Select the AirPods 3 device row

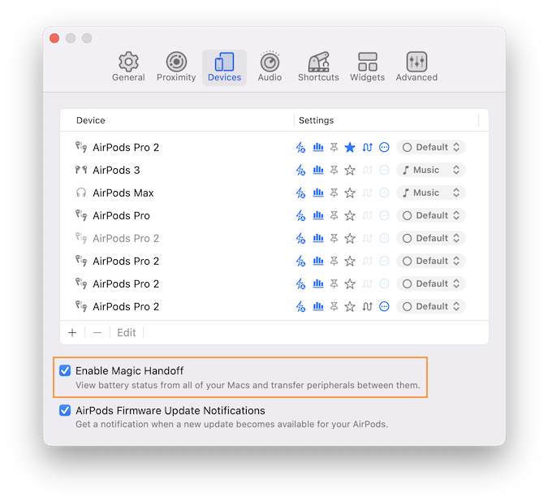[274, 171]
